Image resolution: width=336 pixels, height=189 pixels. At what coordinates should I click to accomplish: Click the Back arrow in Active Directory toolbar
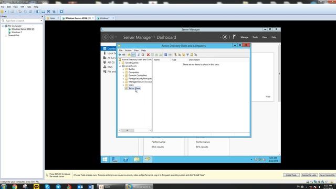pos(120,55)
